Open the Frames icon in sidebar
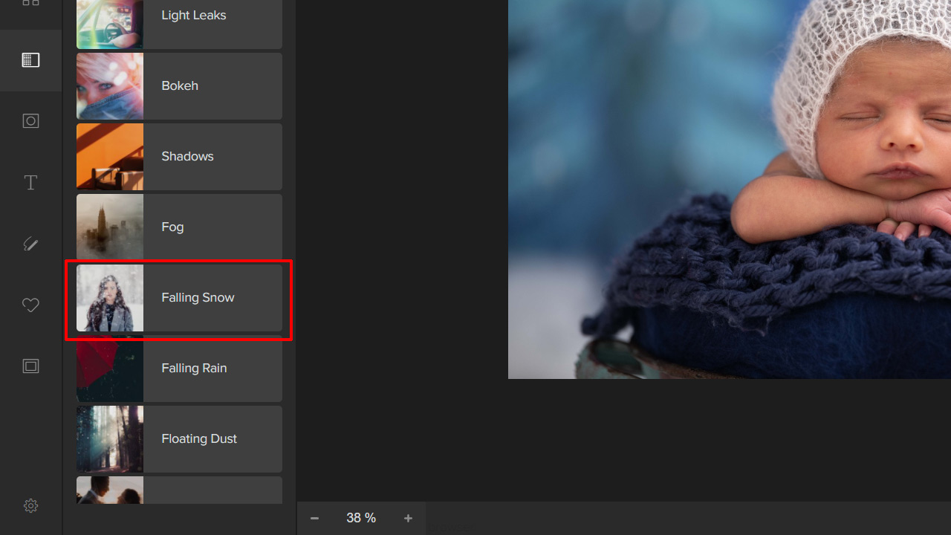Image resolution: width=951 pixels, height=535 pixels. tap(30, 366)
